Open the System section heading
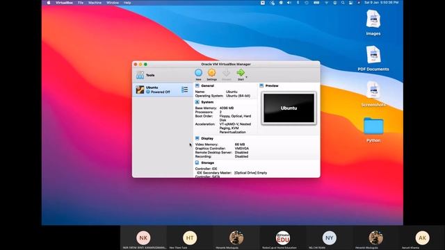The width and height of the screenshot is (445, 250). [207, 102]
